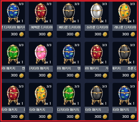139x122 pixels.
Task: Select green lightning egg with label ending 캔
Action: coord(13,54)
